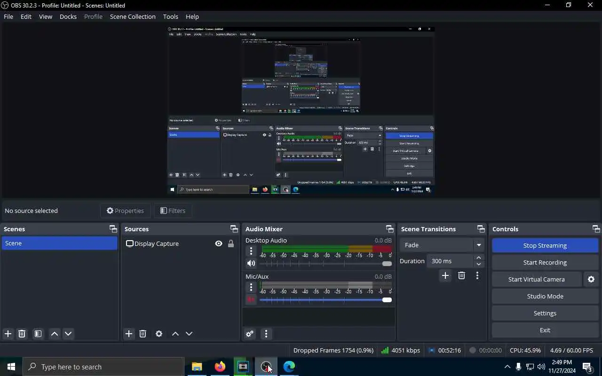Increase transition duration with up arrow

coord(479,258)
